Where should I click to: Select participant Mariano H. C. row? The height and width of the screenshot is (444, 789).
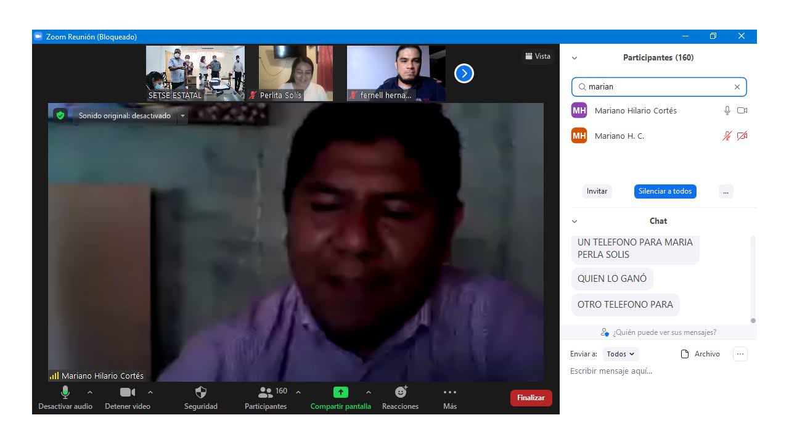(658, 136)
